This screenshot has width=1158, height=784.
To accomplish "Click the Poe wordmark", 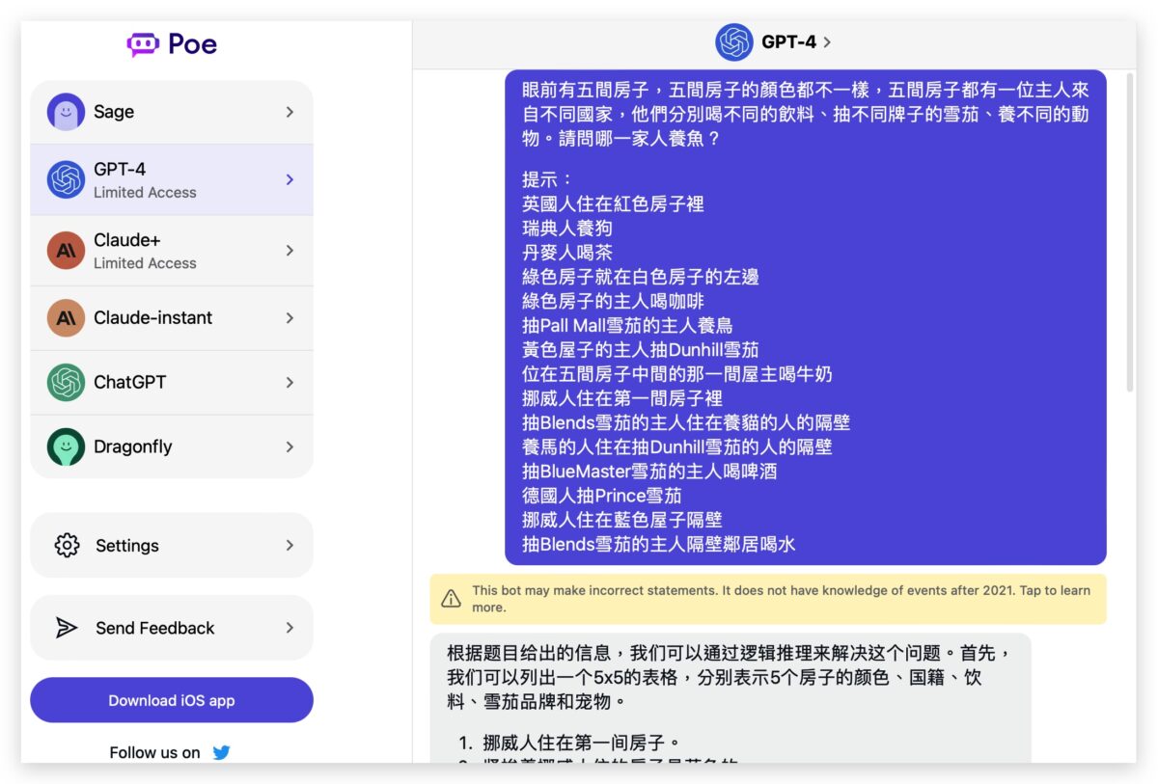I will pos(192,44).
